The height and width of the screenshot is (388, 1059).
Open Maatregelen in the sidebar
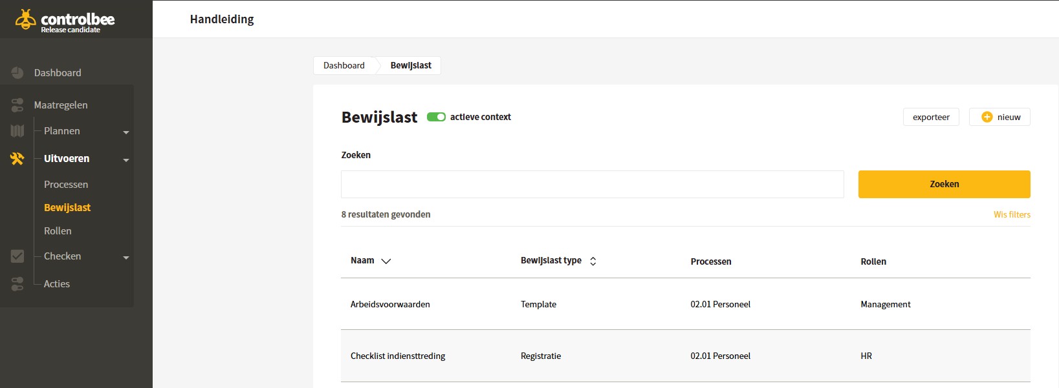click(x=61, y=105)
